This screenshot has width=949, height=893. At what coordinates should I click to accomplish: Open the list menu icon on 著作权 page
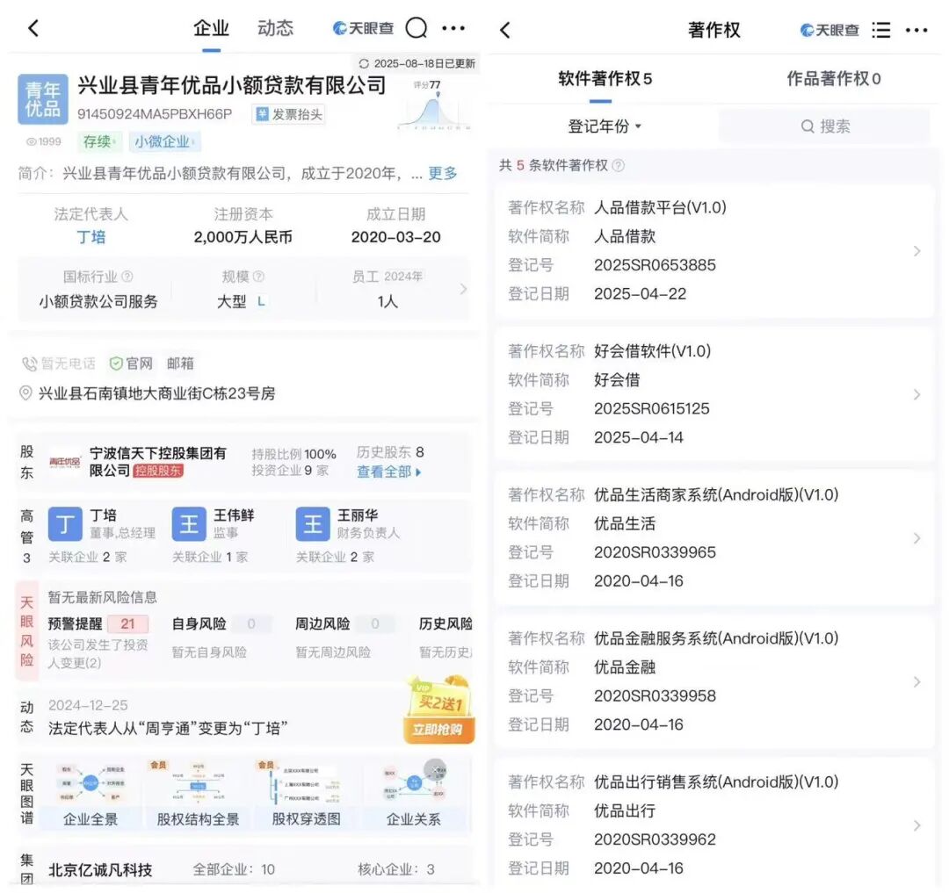(880, 30)
